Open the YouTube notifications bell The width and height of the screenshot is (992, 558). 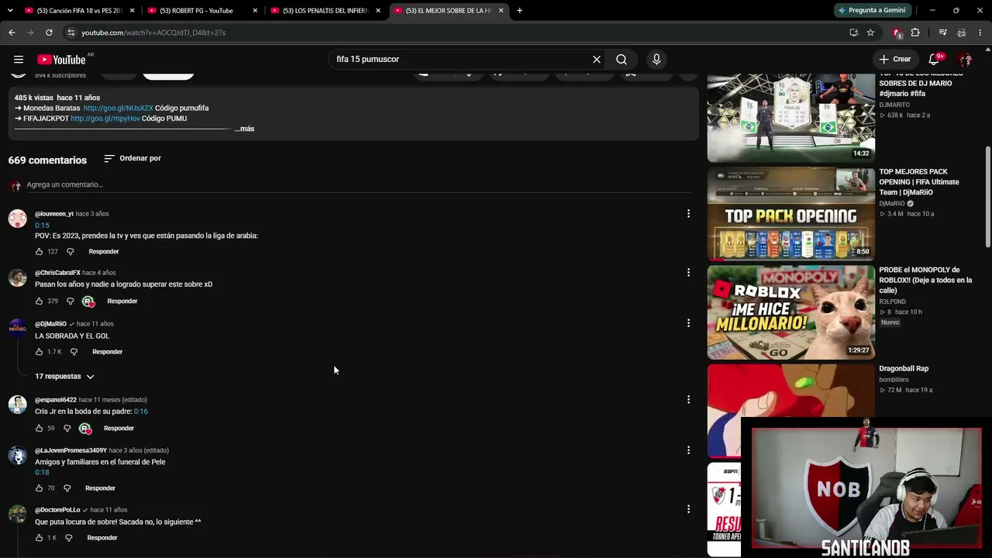click(x=934, y=60)
